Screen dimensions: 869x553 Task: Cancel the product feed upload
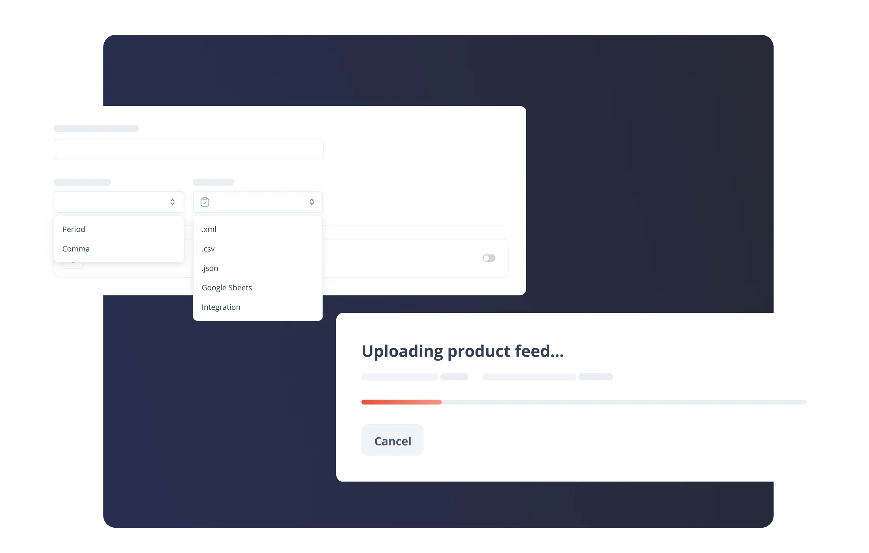click(x=392, y=441)
